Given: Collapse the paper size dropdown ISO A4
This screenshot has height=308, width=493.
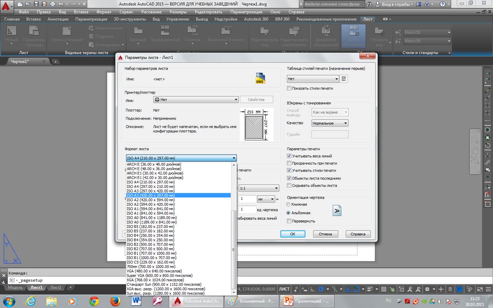Looking at the screenshot, I should tap(181, 158).
